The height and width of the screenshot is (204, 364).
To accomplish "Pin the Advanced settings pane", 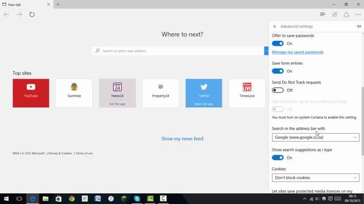I will (x=359, y=27).
